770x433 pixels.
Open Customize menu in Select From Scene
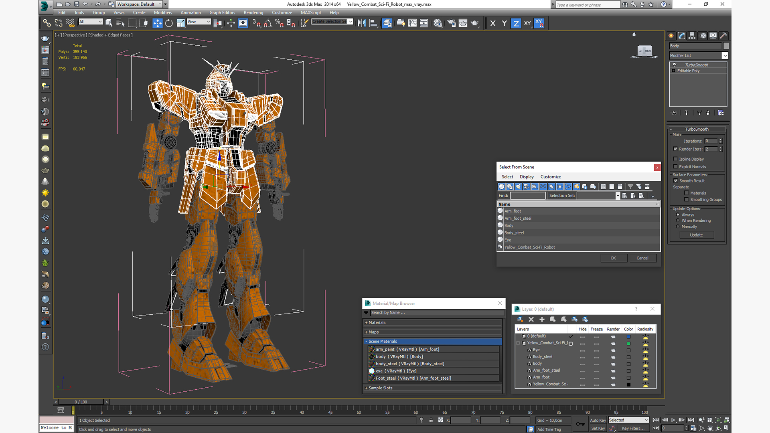point(551,177)
